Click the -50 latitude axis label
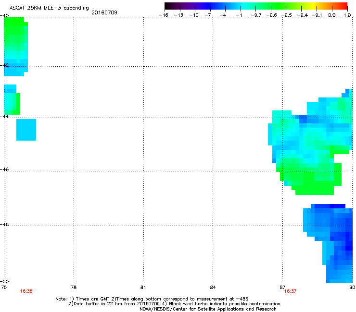The image size is (356, 312). click(4, 281)
